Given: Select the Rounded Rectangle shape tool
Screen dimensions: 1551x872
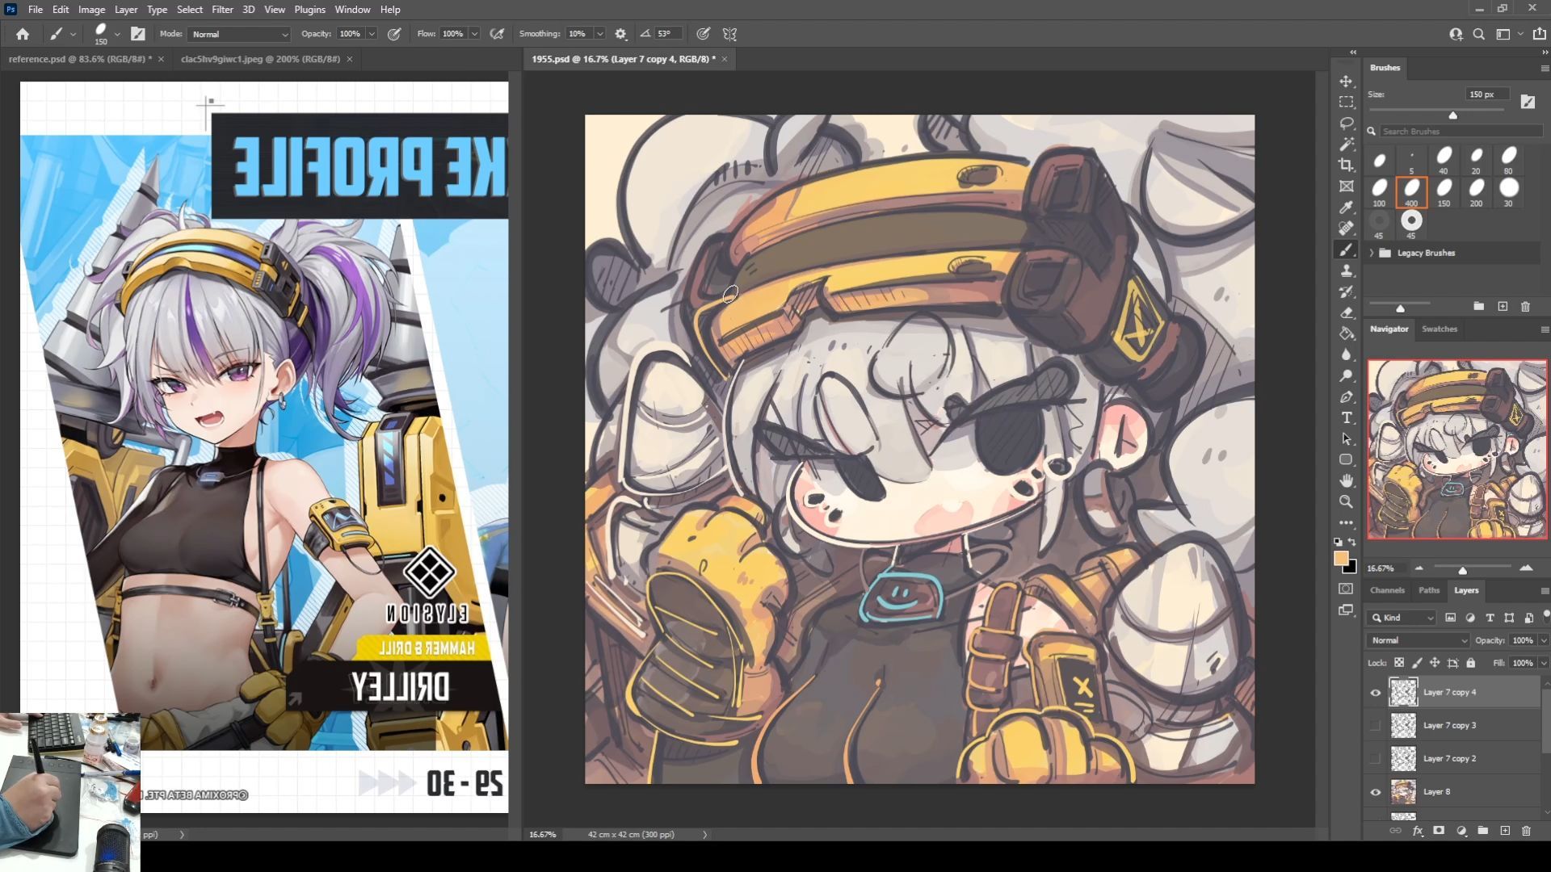Looking at the screenshot, I should [1346, 460].
